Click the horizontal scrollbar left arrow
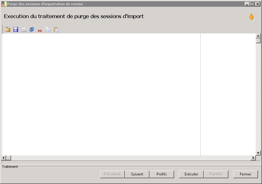This screenshot has width=262, height=184. 4,158
